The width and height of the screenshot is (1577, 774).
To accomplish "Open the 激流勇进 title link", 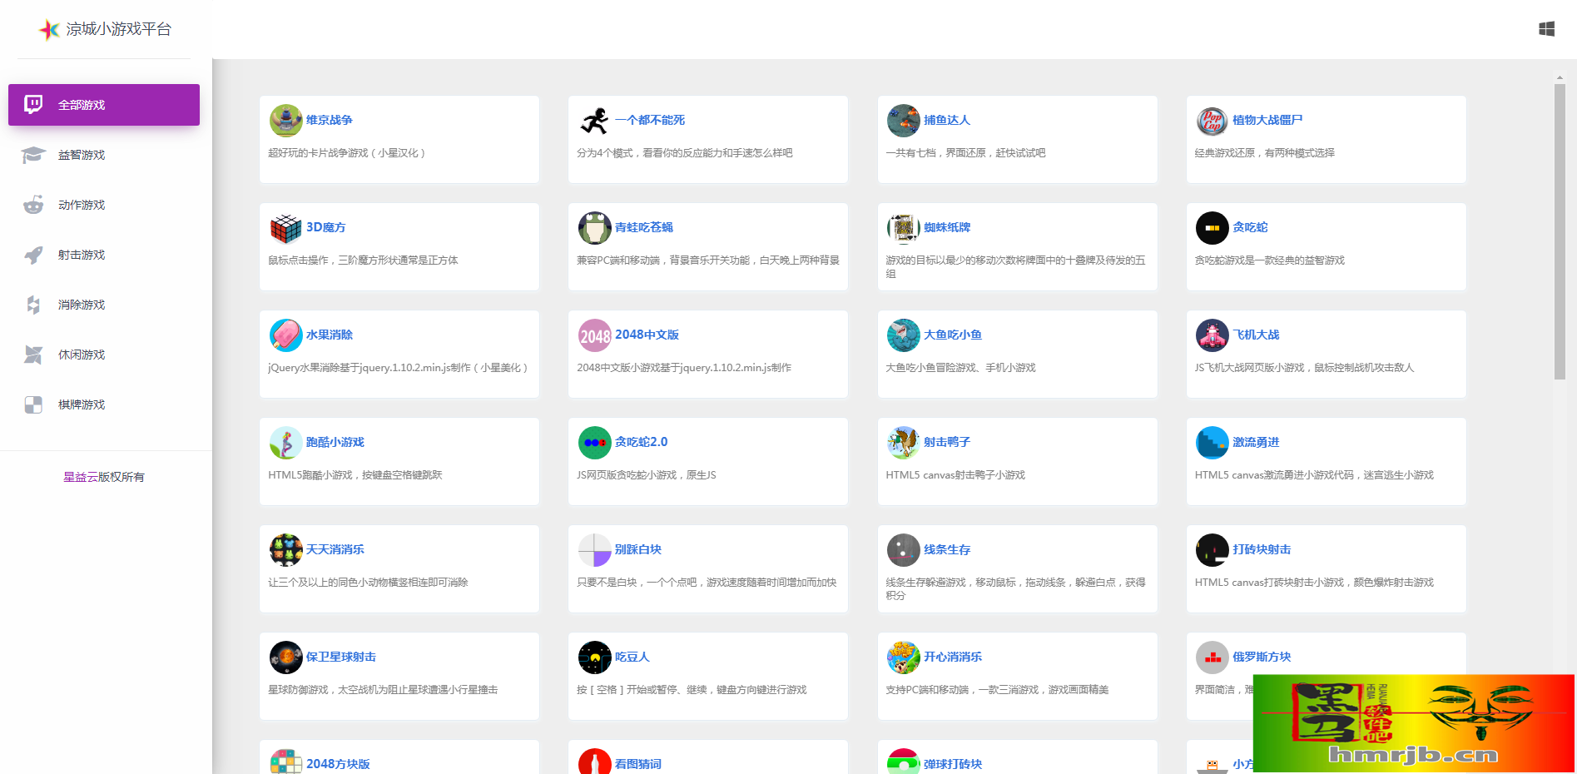I will (1256, 442).
